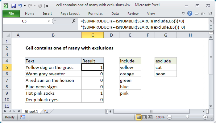
Task: Select cell containing "Hot pink socks"
Action: pos(53,93)
